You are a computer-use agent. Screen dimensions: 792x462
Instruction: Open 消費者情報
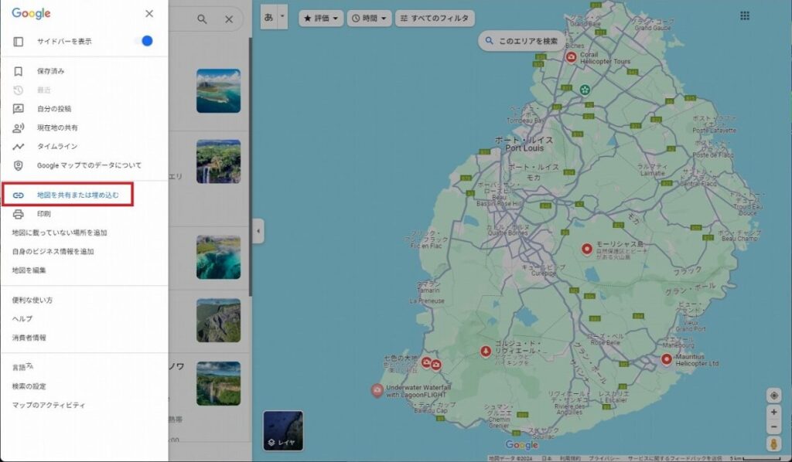point(29,338)
